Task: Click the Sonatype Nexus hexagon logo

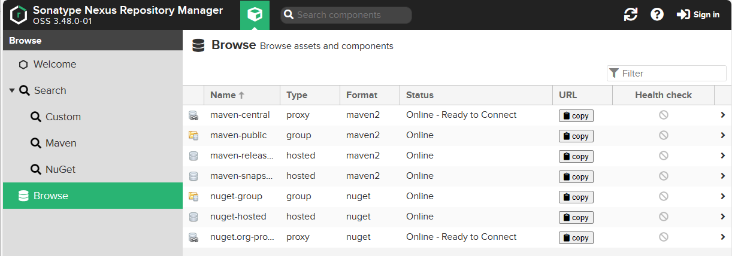Action: [x=19, y=15]
